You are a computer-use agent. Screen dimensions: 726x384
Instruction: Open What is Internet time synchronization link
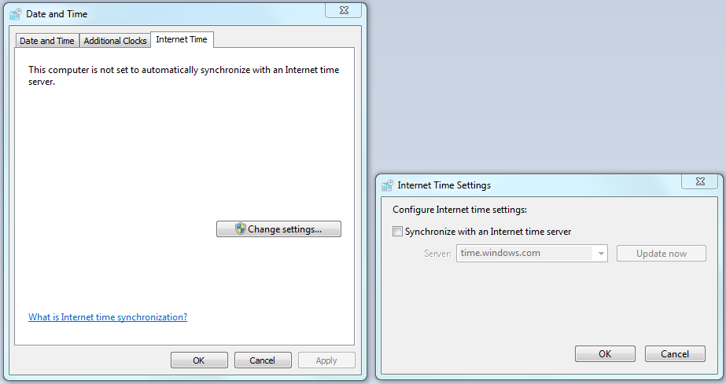pyautogui.click(x=108, y=317)
